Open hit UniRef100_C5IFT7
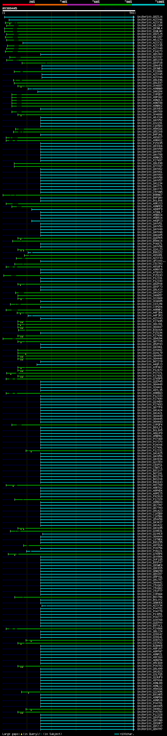The width and height of the screenshot is (167, 736). 150,591
